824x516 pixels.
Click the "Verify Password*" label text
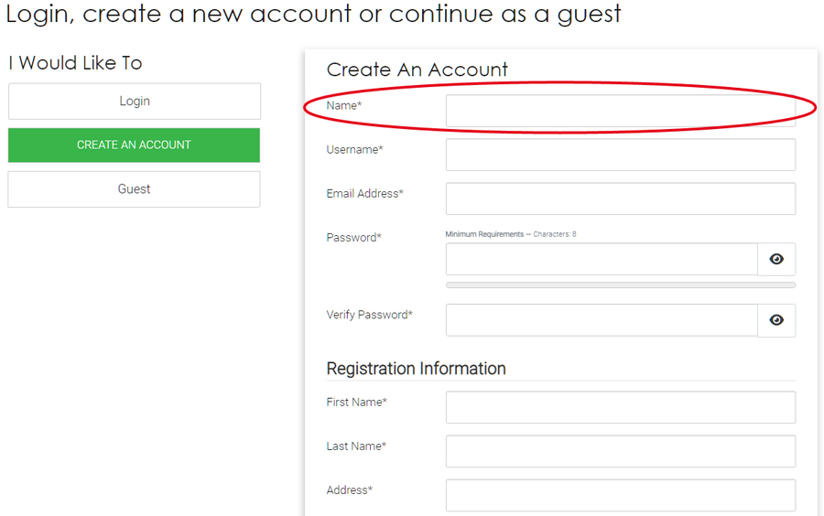(369, 315)
